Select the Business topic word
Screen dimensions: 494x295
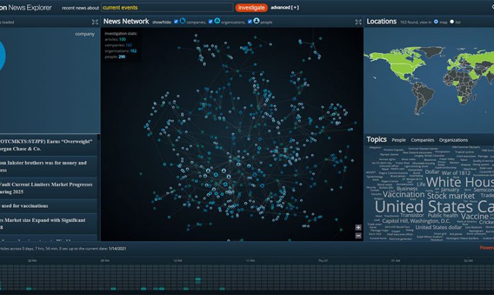click(407, 189)
